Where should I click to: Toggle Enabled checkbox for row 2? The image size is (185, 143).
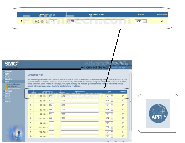point(123,100)
